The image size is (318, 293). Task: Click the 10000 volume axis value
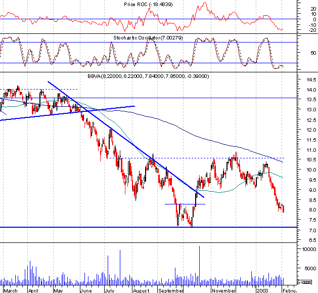309,249
